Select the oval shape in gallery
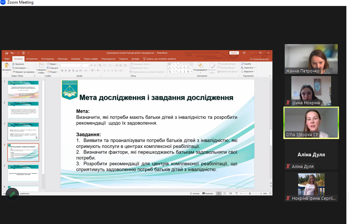This screenshot has height=224, width=349. [184, 64]
